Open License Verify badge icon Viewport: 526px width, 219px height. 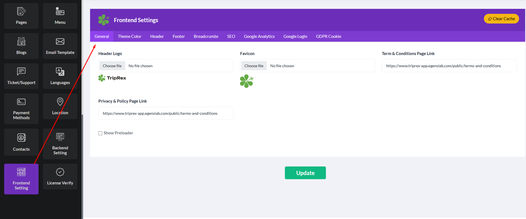tap(60, 172)
